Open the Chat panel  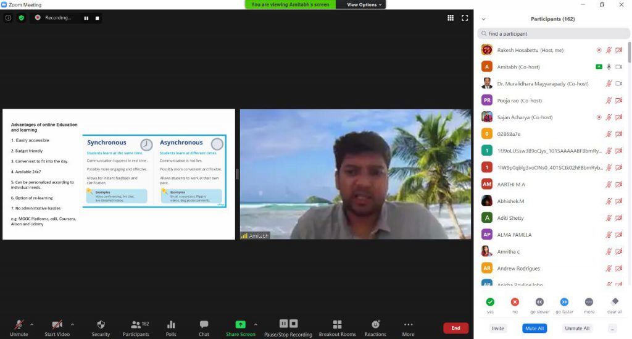[x=204, y=327]
